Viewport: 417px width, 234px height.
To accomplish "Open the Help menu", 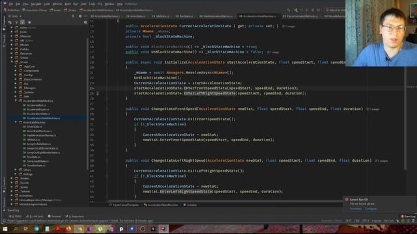I will click(120, 4).
